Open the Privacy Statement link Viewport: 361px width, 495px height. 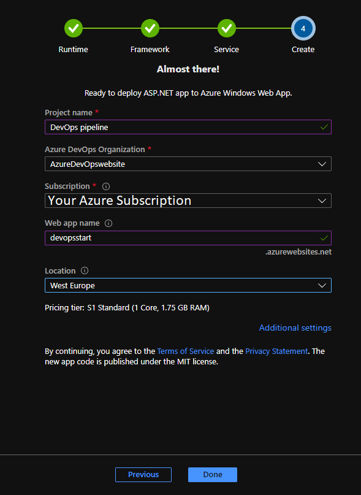[276, 351]
